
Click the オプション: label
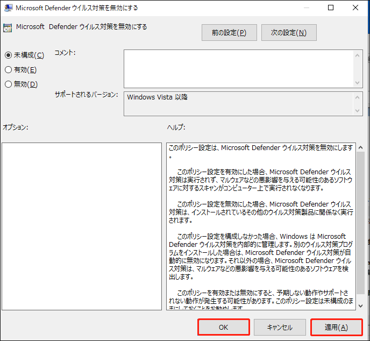16,127
